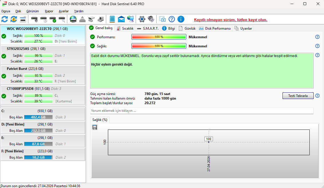The height and width of the screenshot is (188, 324).
Task: Open the Görünüm menu
Action: tap(32, 11)
